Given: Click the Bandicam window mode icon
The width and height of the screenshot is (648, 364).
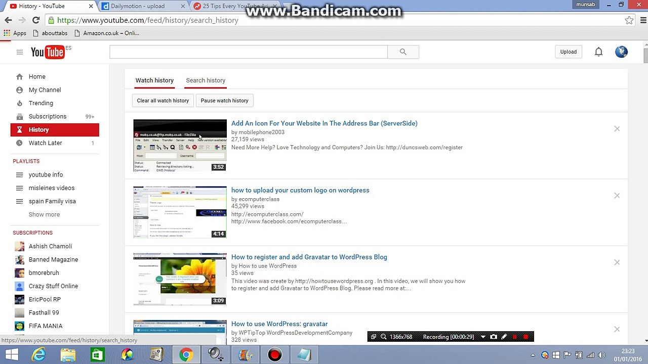Looking at the screenshot, I should (374, 337).
